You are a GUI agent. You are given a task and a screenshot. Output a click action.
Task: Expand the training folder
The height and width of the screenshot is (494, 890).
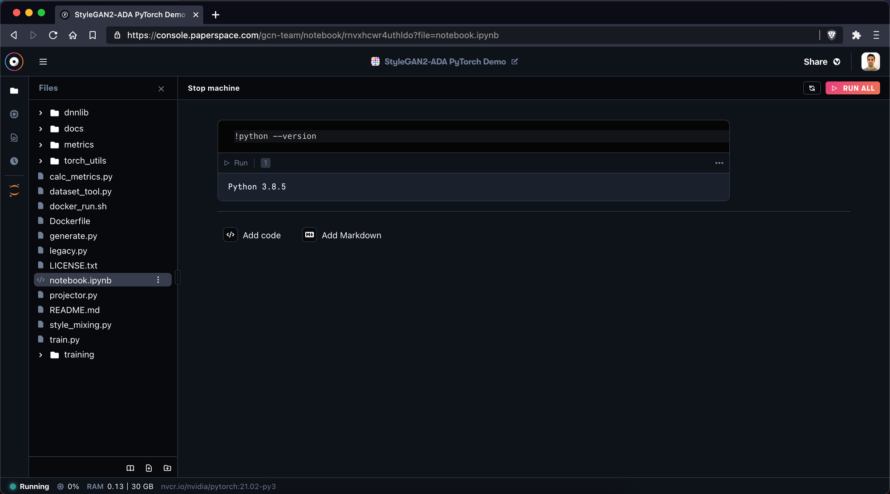41,355
